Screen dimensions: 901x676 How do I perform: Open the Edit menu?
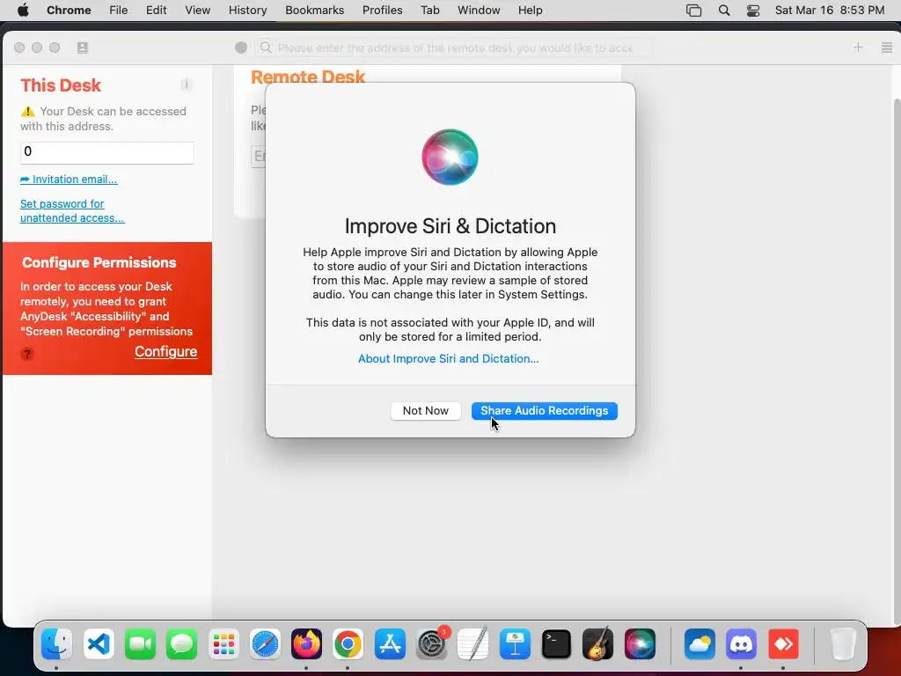[x=156, y=11]
